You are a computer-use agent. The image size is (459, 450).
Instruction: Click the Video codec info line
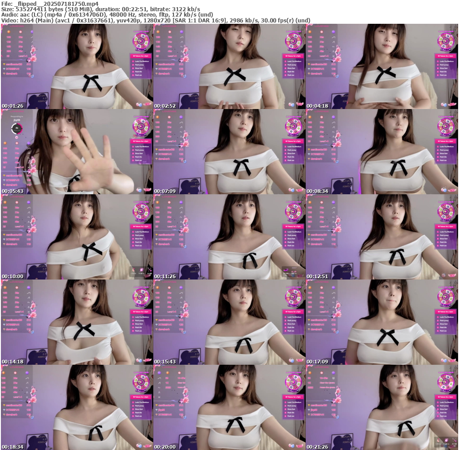155,20
